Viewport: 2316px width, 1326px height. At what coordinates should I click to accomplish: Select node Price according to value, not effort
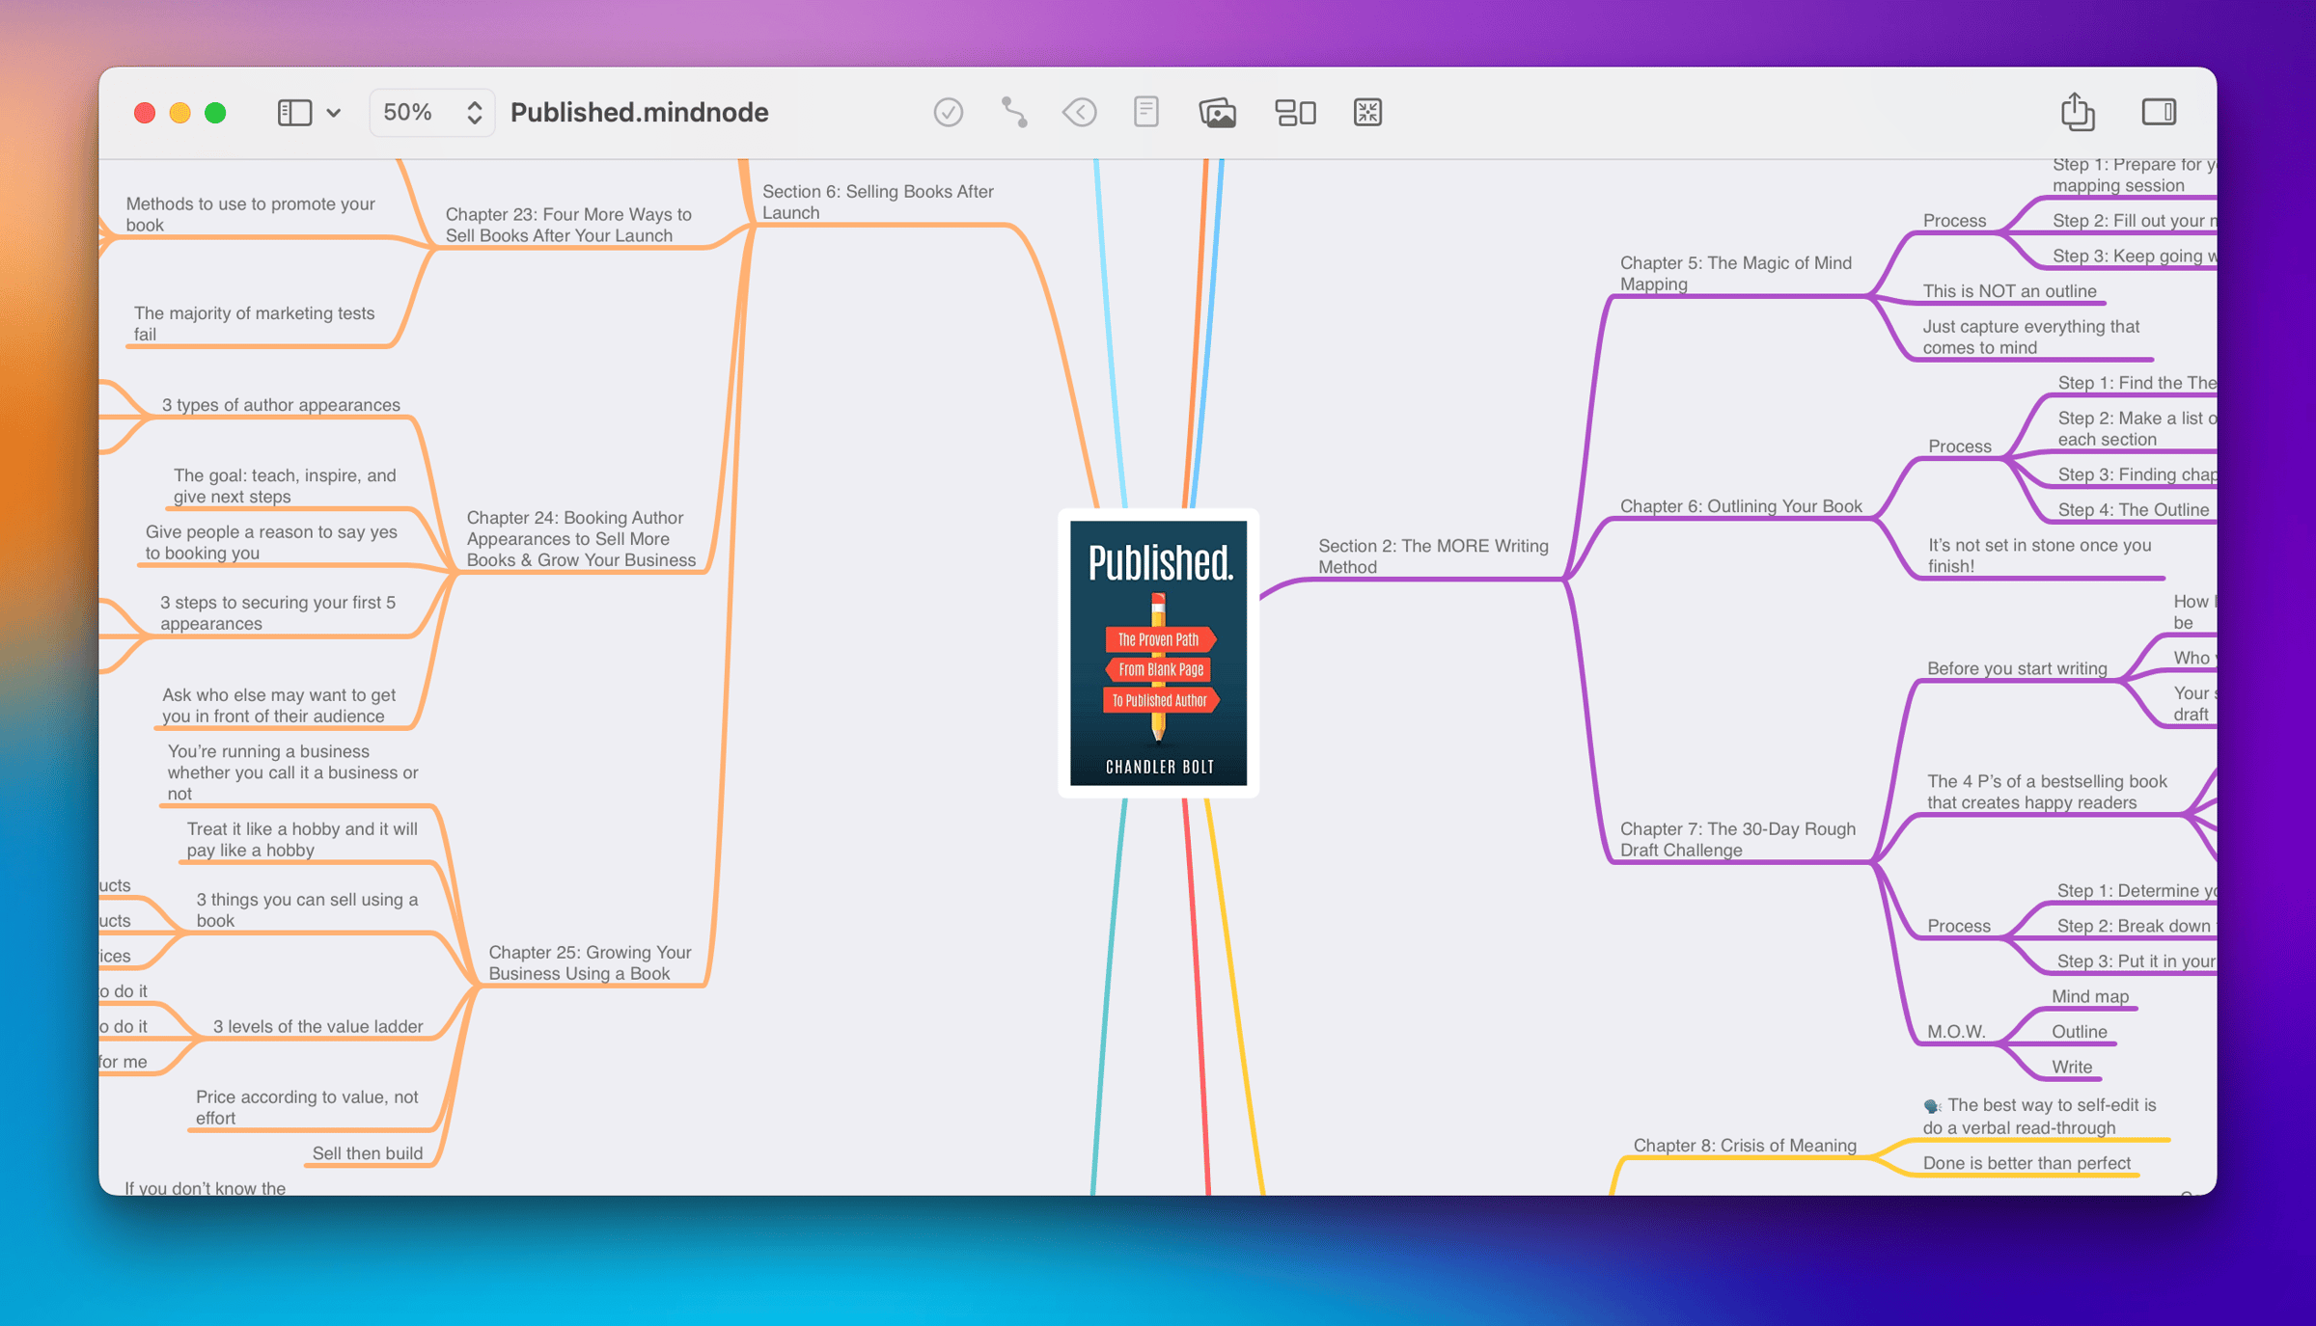coord(307,1107)
